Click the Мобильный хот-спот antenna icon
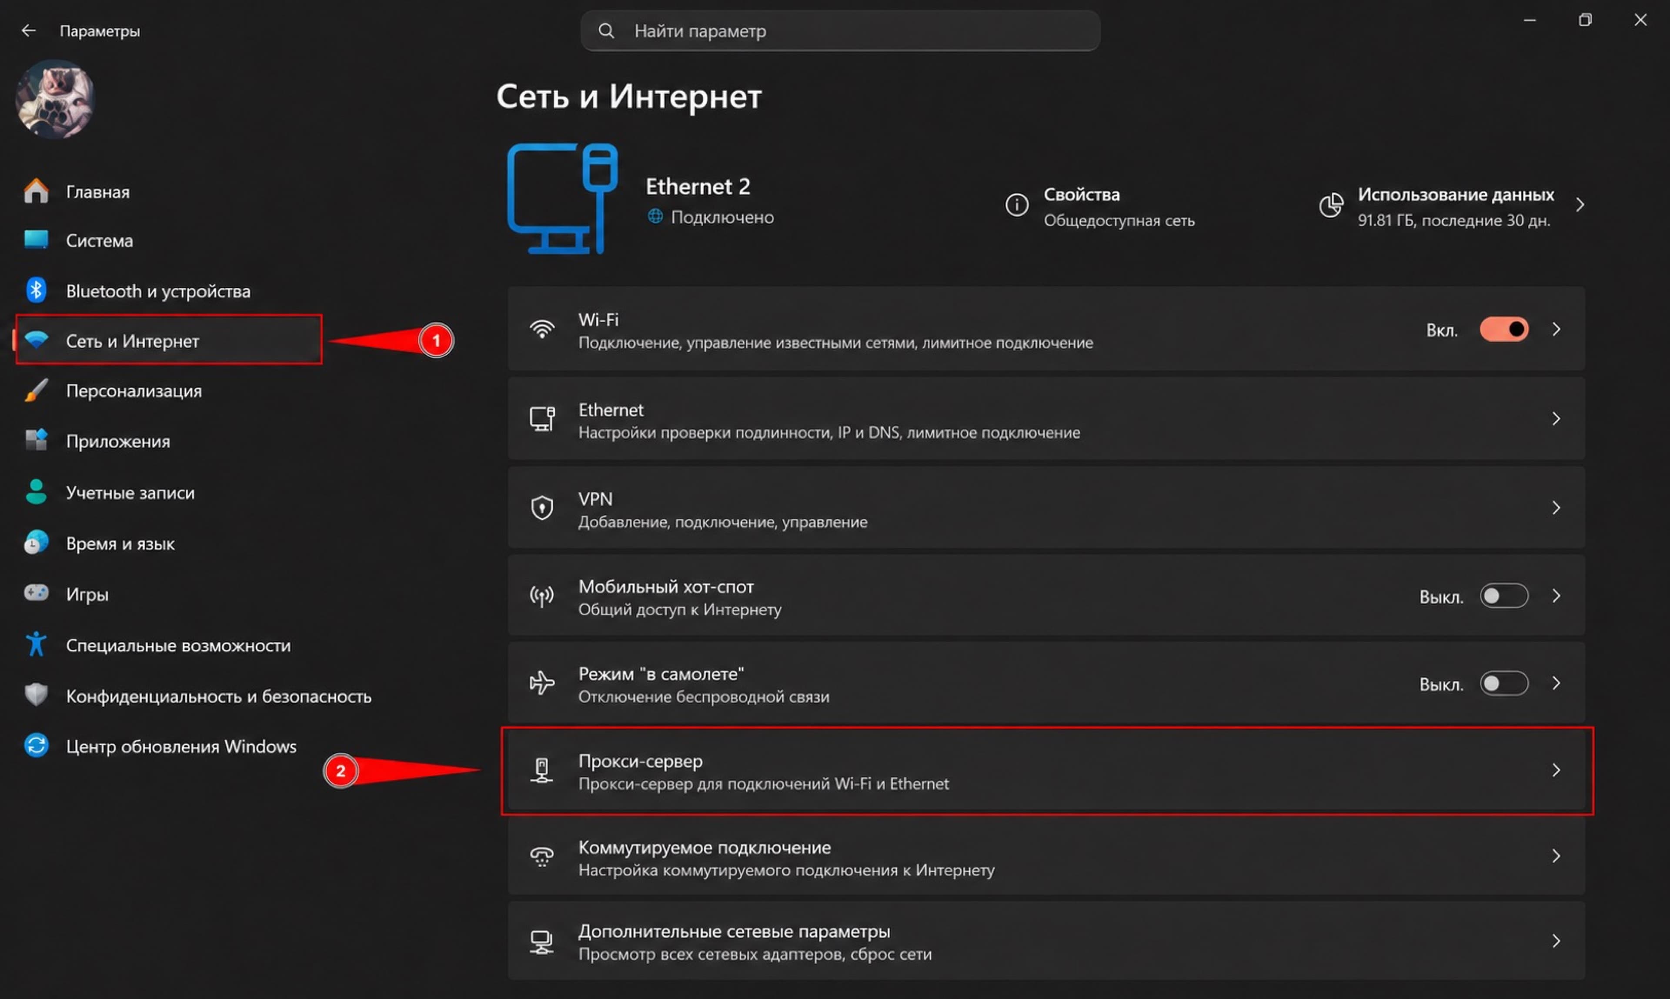 (x=542, y=596)
